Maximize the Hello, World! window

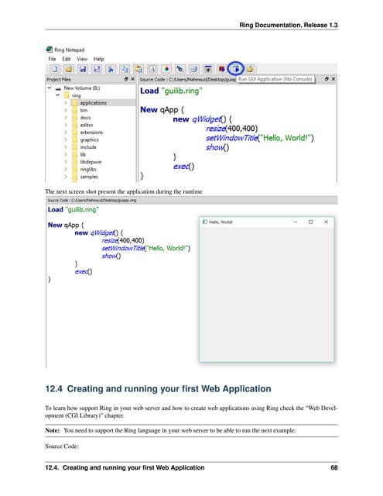(311, 222)
